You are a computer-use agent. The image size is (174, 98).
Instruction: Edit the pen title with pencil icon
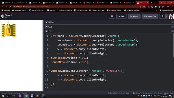[11, 15]
